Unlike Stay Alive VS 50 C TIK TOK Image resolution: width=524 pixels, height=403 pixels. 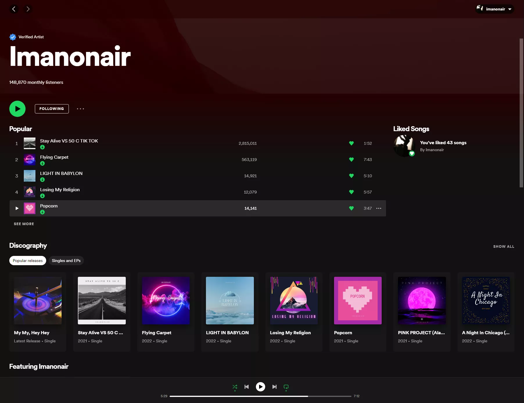tap(351, 143)
